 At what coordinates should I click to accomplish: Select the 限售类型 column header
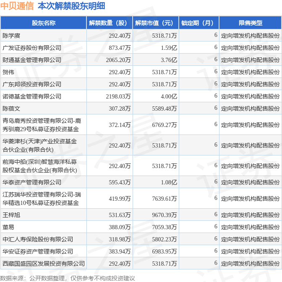(x=251, y=23)
